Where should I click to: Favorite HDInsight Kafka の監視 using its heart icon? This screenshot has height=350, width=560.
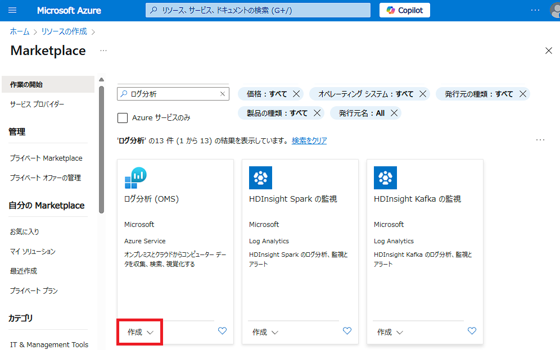(472, 331)
